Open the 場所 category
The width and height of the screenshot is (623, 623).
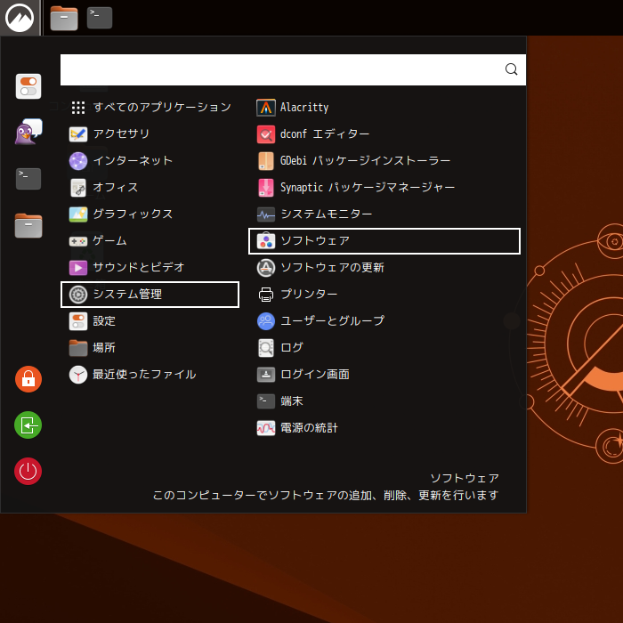point(150,348)
